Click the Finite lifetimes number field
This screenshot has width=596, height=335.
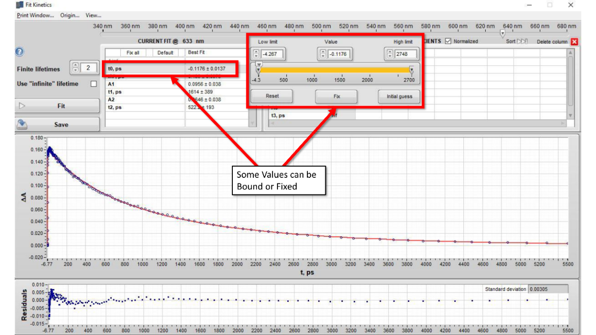tap(88, 68)
